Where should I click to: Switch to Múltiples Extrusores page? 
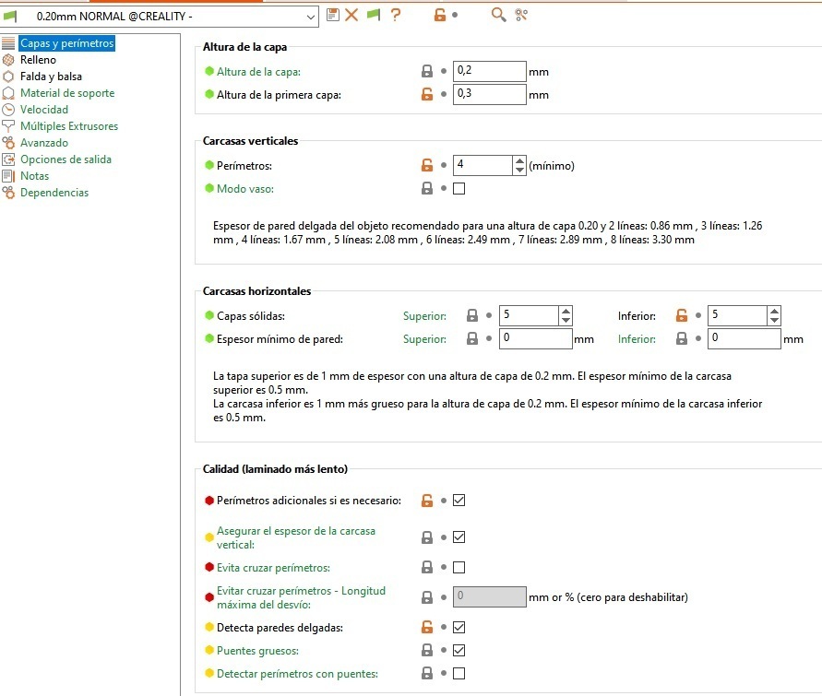(x=69, y=126)
